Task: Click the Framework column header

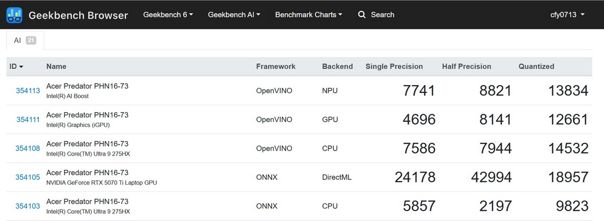Action: point(275,66)
